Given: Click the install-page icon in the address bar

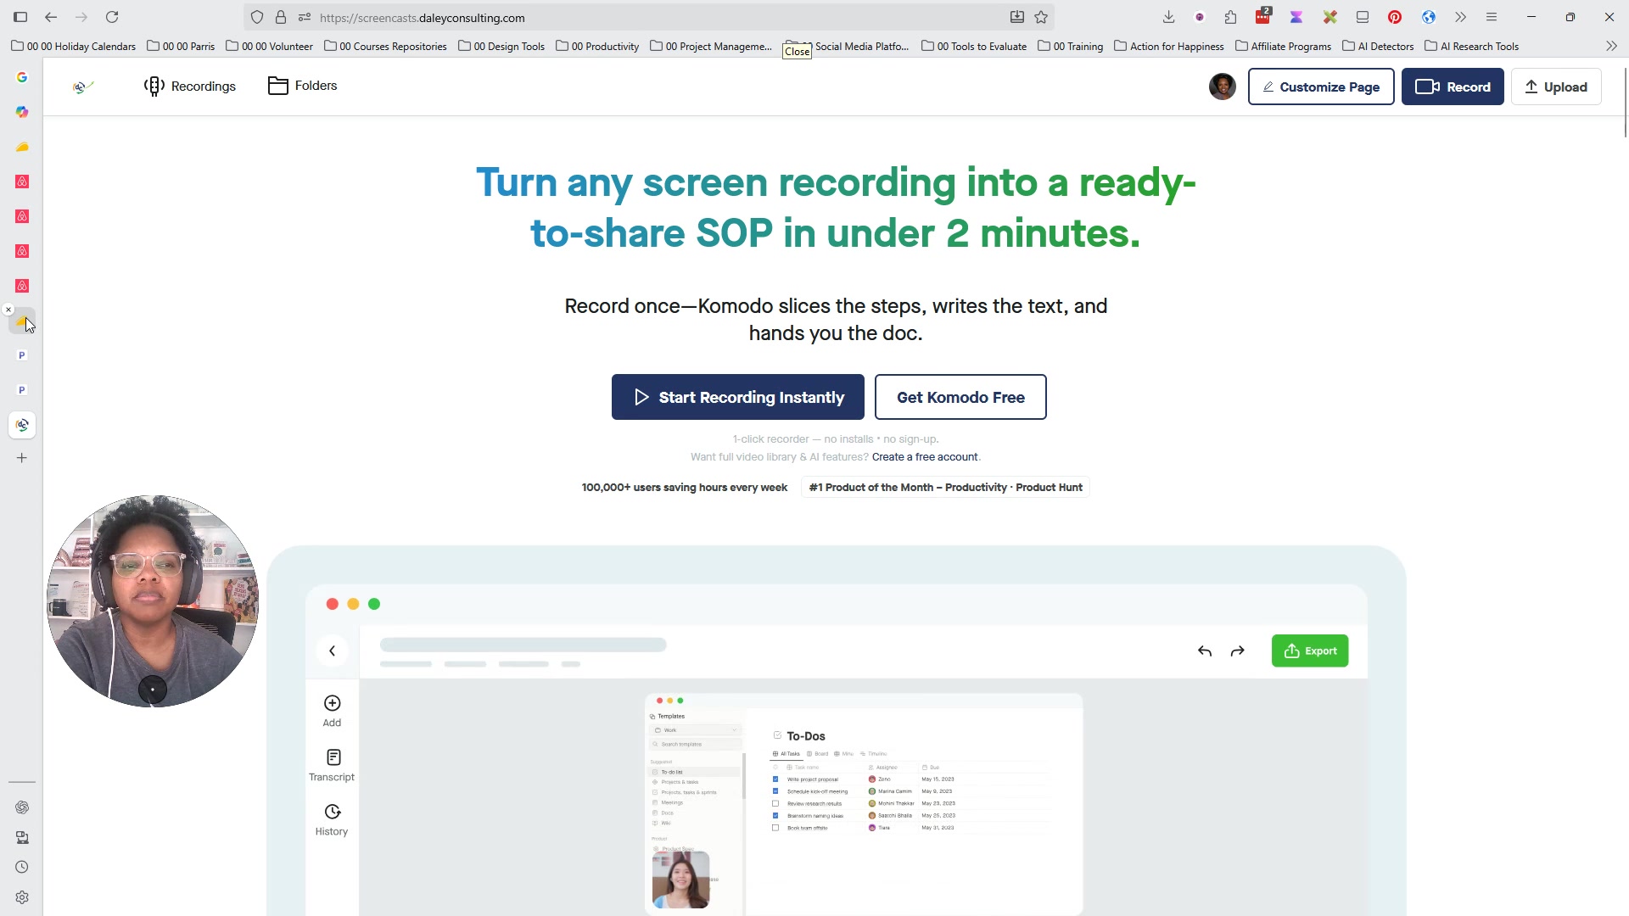Looking at the screenshot, I should [1017, 17].
